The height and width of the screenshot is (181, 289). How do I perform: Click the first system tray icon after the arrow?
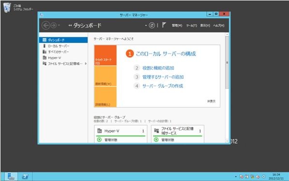coord(241,177)
